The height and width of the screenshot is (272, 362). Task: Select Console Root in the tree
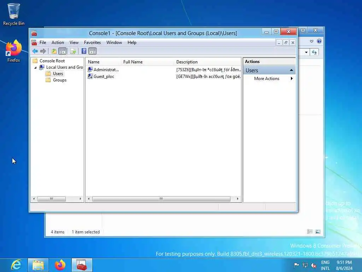point(52,61)
